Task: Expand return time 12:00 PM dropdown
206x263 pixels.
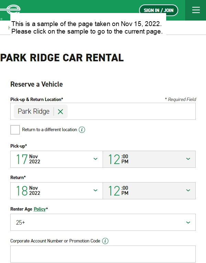Action: pos(149,191)
